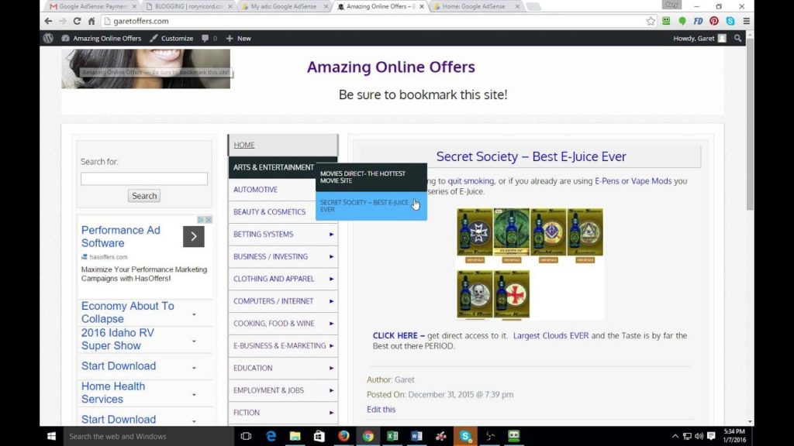Open the Home menu item
The height and width of the screenshot is (446, 794).
282,145
